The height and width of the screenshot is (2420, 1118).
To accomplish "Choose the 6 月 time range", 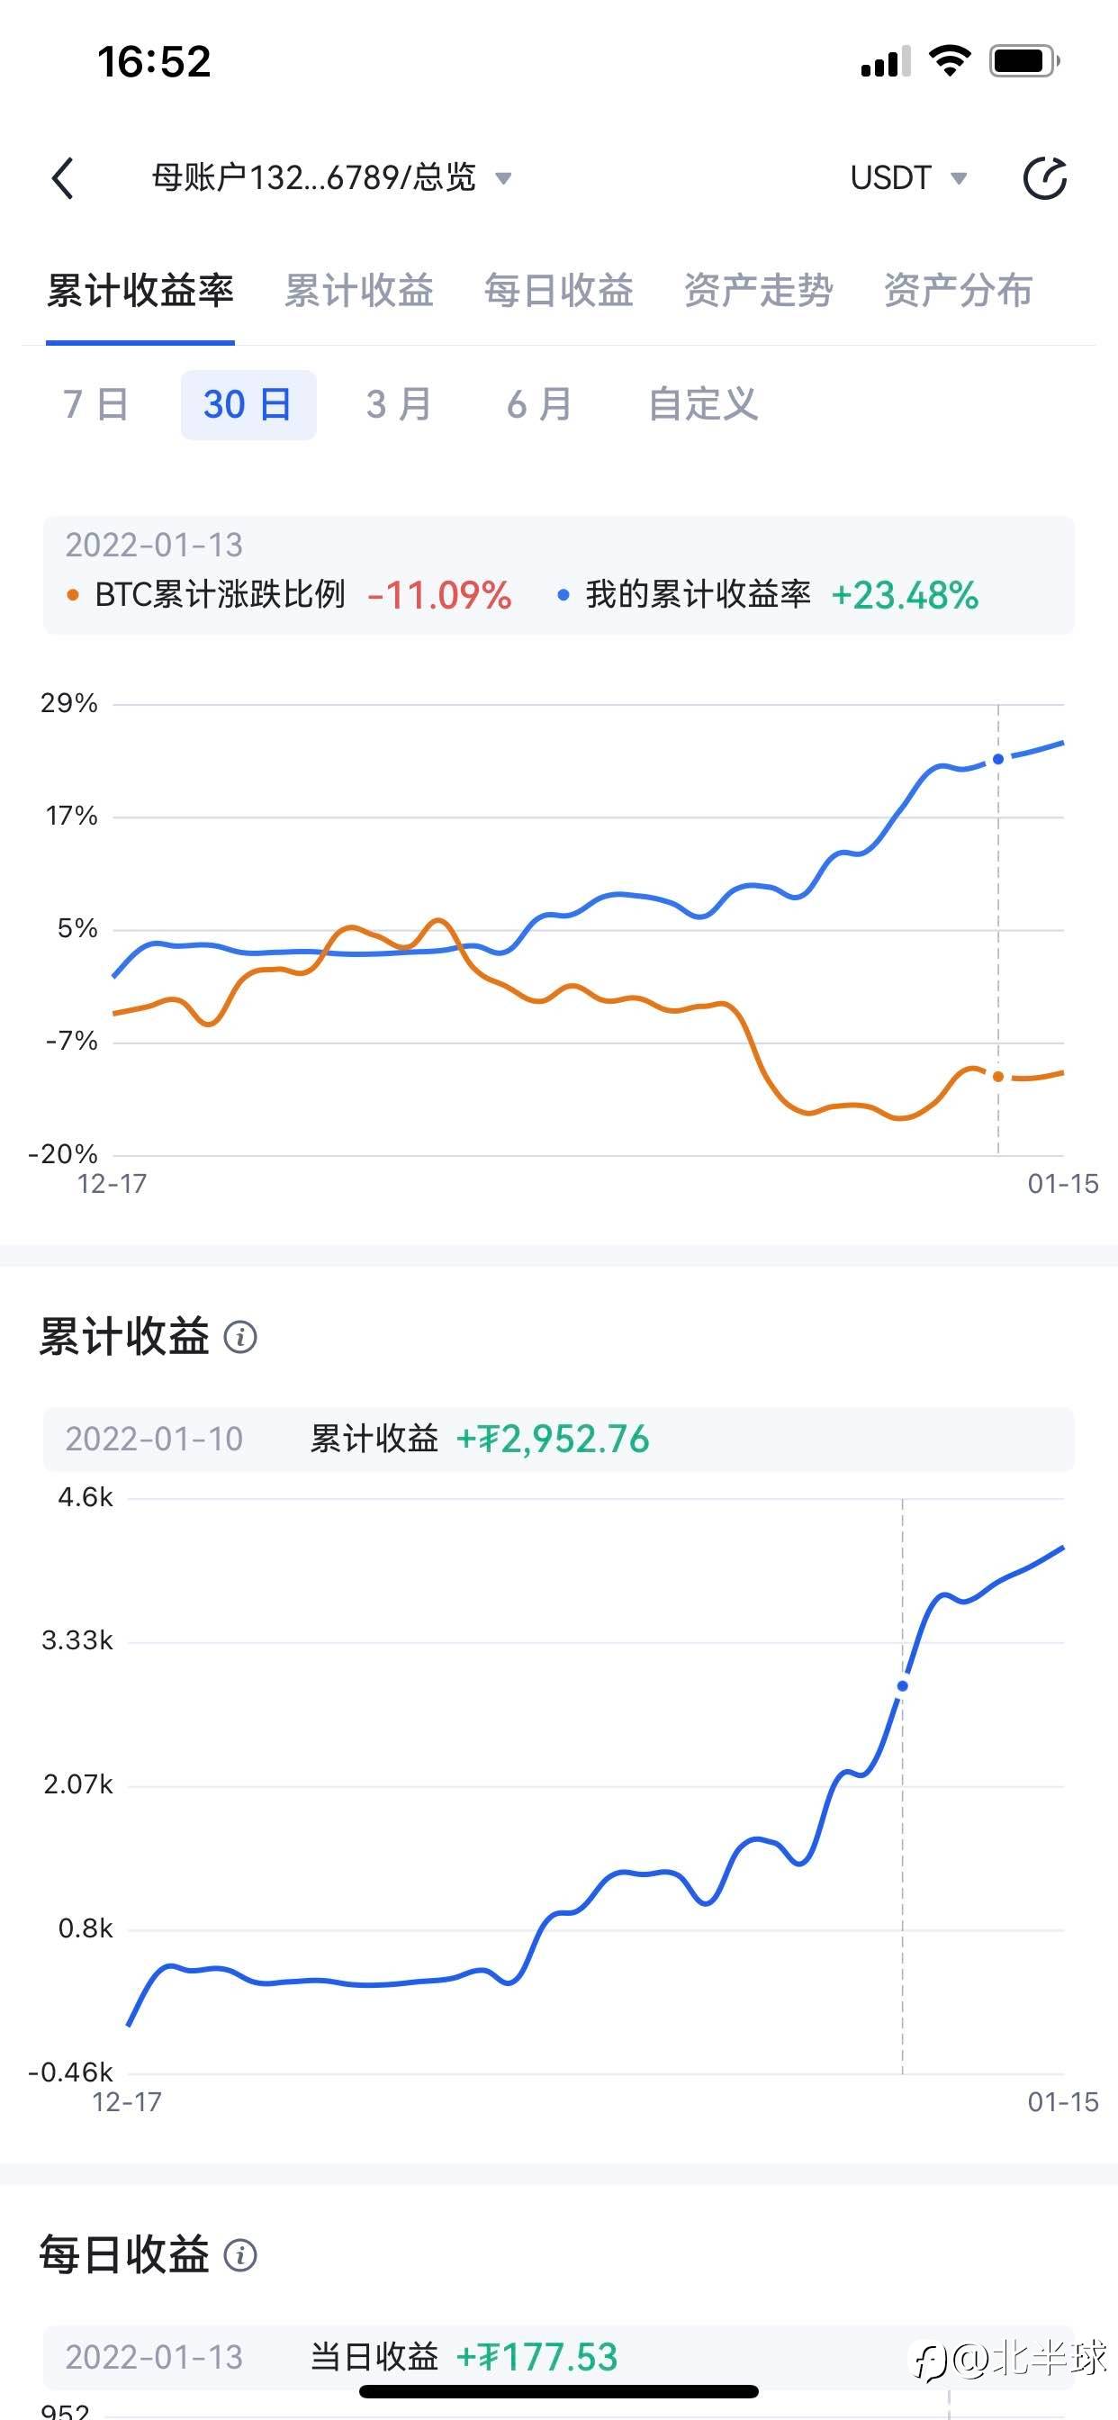I will [540, 405].
